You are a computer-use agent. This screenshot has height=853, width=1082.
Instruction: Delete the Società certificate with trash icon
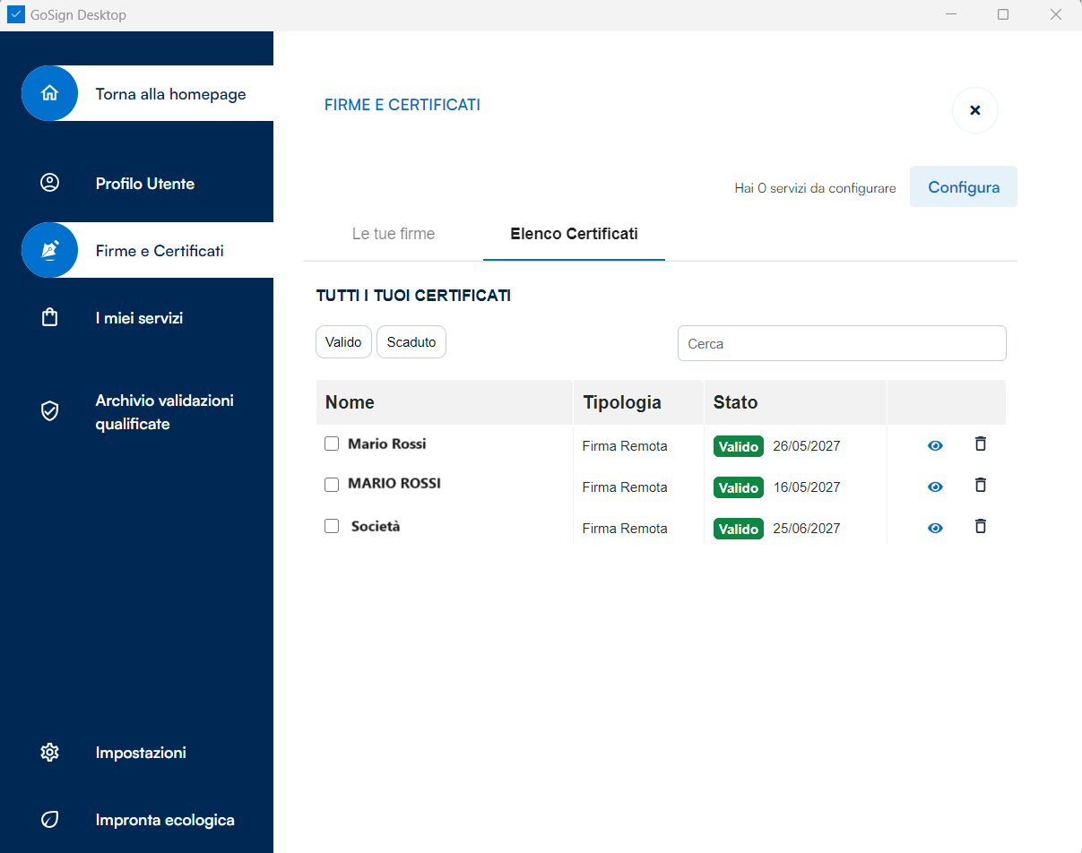[981, 527]
